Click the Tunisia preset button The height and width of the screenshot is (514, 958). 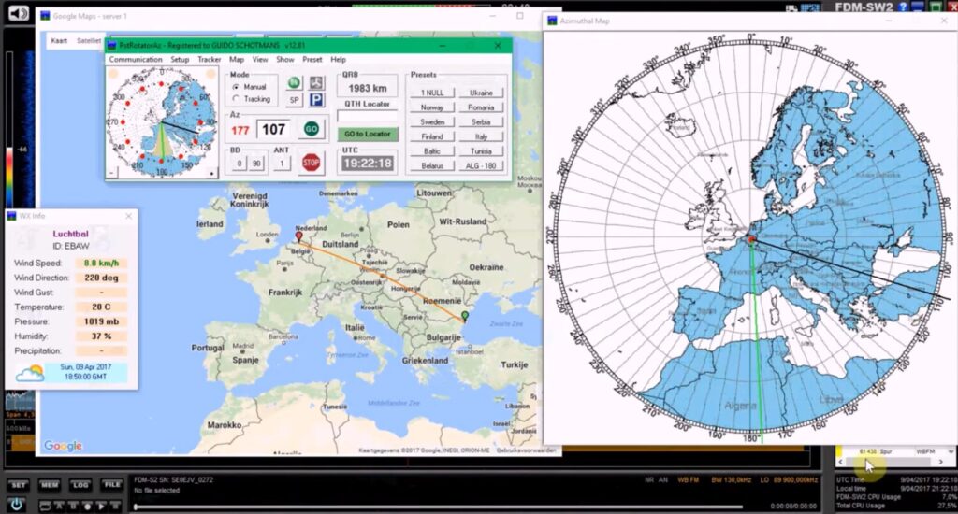point(482,151)
